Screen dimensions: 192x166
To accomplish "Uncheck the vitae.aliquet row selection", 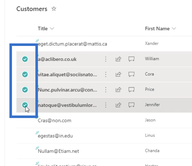I will [25, 74].
